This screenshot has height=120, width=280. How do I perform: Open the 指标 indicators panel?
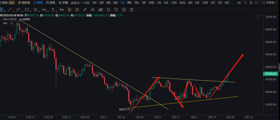click(x=4, y=3)
